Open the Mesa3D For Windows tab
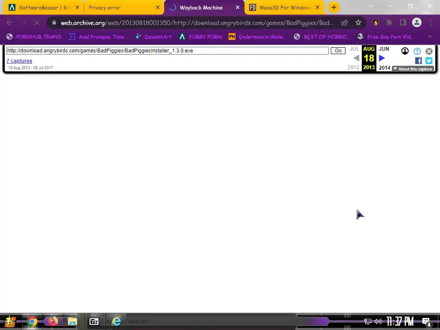Screen dimensions: 440x330 click(284, 8)
